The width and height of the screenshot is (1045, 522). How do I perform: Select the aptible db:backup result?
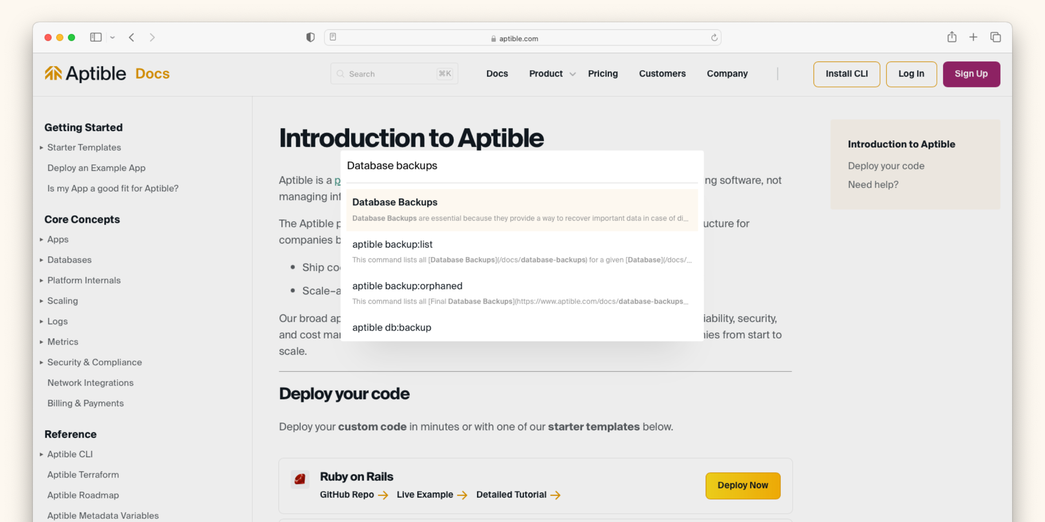click(x=522, y=328)
